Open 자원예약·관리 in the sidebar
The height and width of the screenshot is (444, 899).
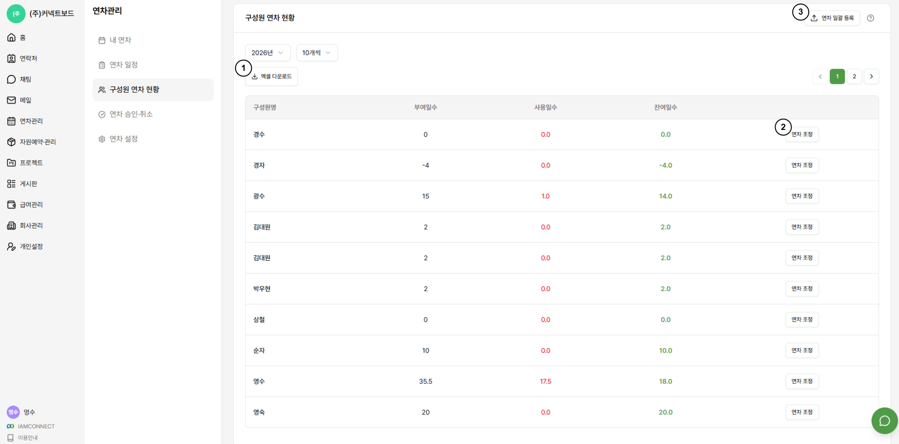point(32,142)
